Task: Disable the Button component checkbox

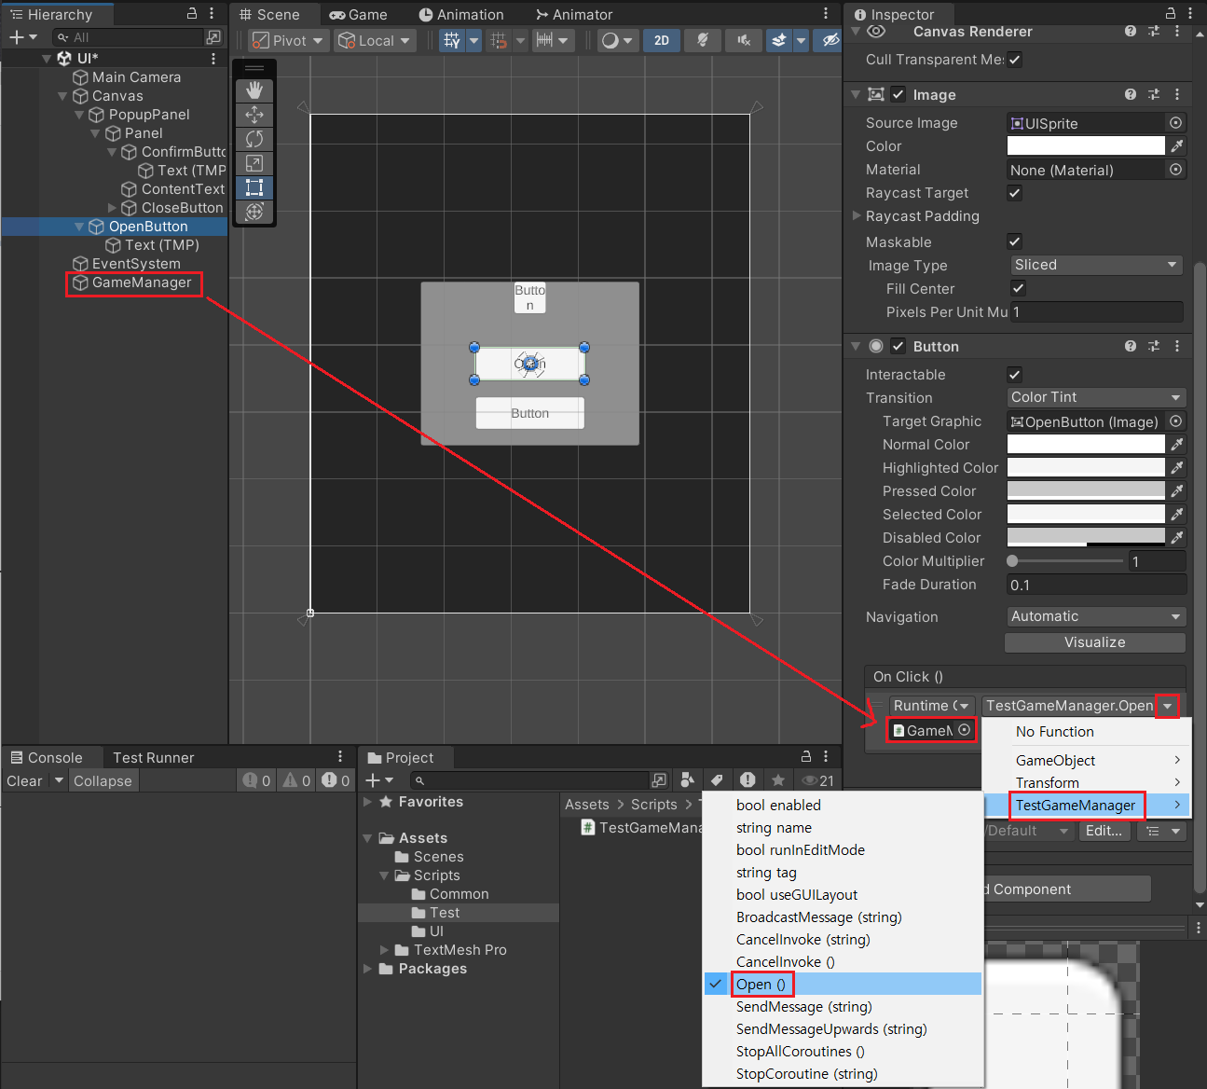Action: [x=898, y=346]
